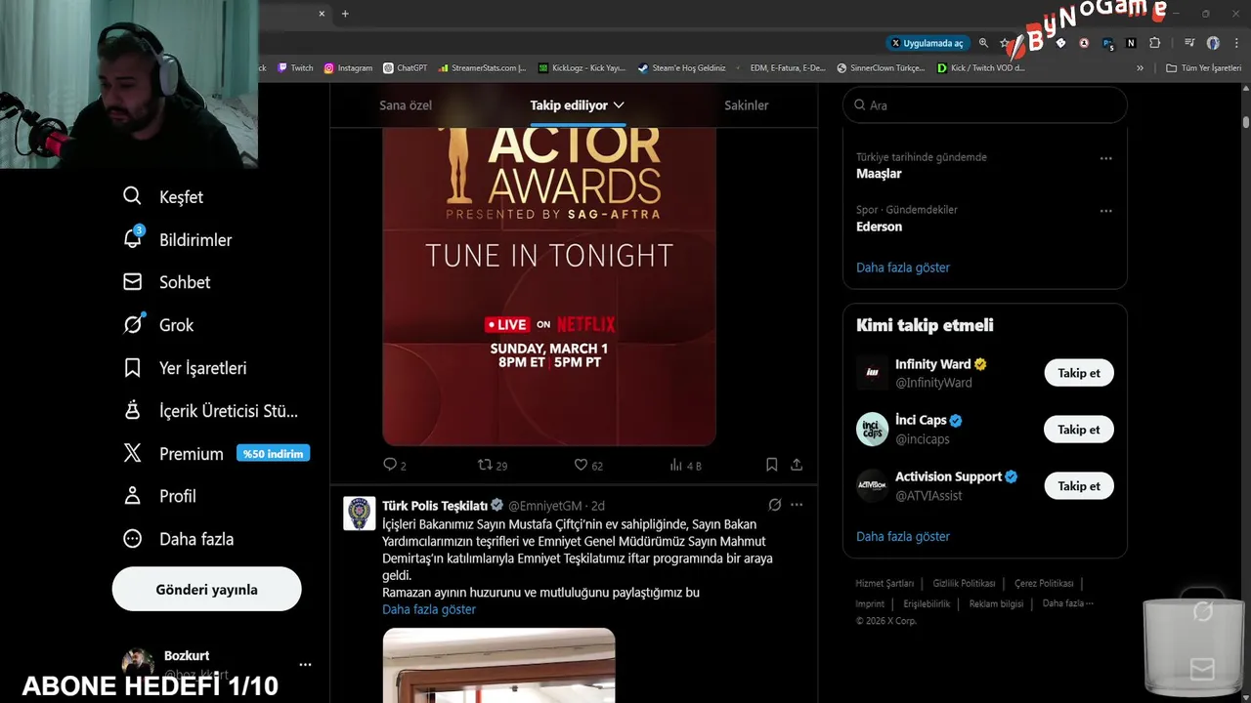
Task: Open Steam'e Hoş Geldiniz bookmark
Action: click(x=682, y=68)
